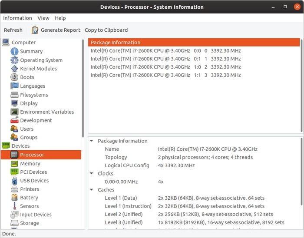Open the Information menu

tap(17, 18)
